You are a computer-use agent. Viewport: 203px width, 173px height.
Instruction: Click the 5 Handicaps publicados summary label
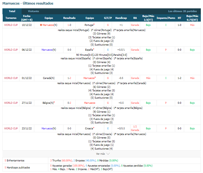17,167
